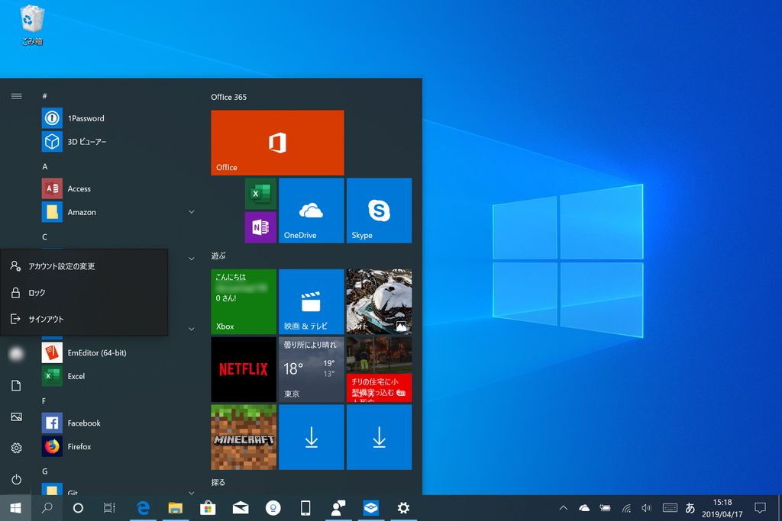782x521 pixels.
Task: Click OneDrive cloud tray icon
Action: 584,508
